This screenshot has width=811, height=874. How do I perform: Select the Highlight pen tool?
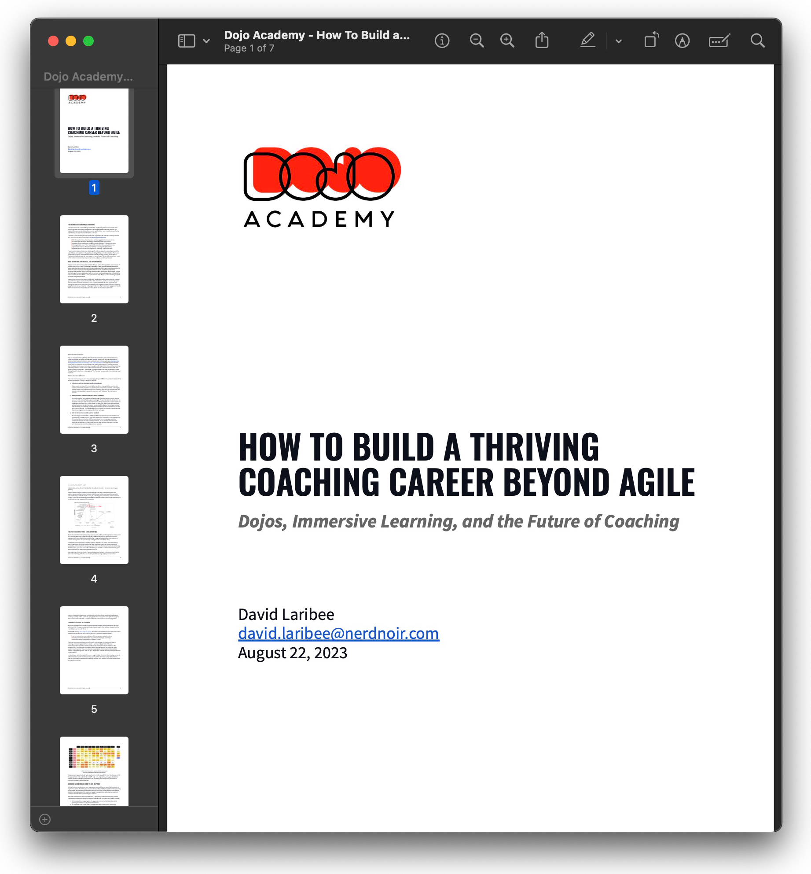[588, 41]
